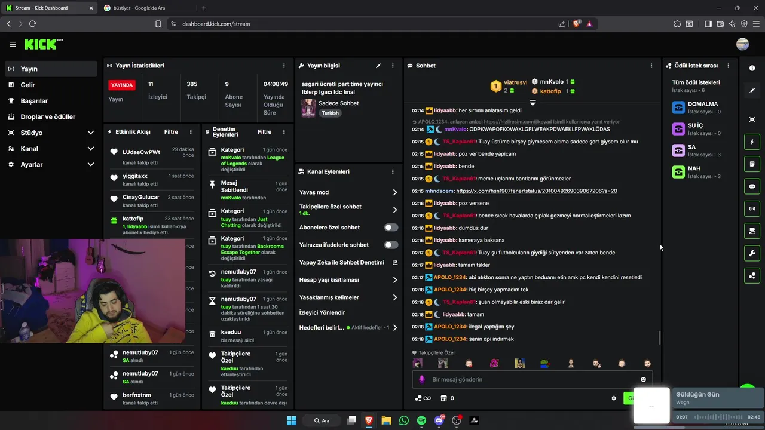Click the info icon in right sidebar
Image resolution: width=765 pixels, height=430 pixels.
pos(752,68)
